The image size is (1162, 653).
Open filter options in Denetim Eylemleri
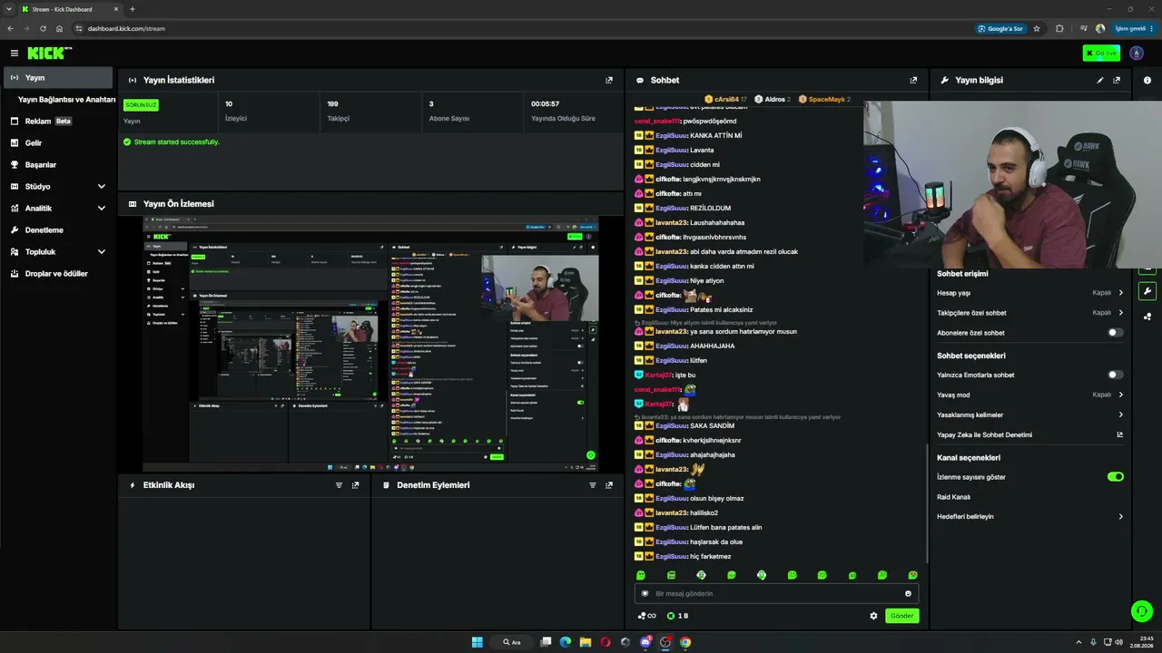[593, 485]
